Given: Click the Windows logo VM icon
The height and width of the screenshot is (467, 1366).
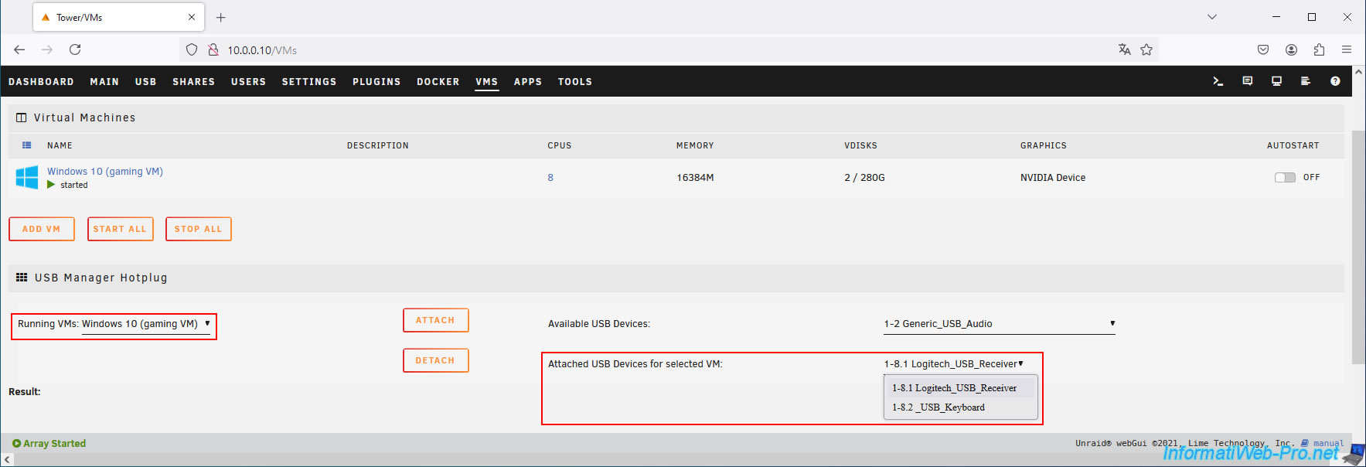Looking at the screenshot, I should coord(27,177).
